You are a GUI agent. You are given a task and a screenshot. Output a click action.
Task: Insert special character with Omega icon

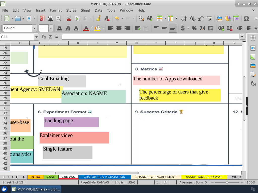246,18
